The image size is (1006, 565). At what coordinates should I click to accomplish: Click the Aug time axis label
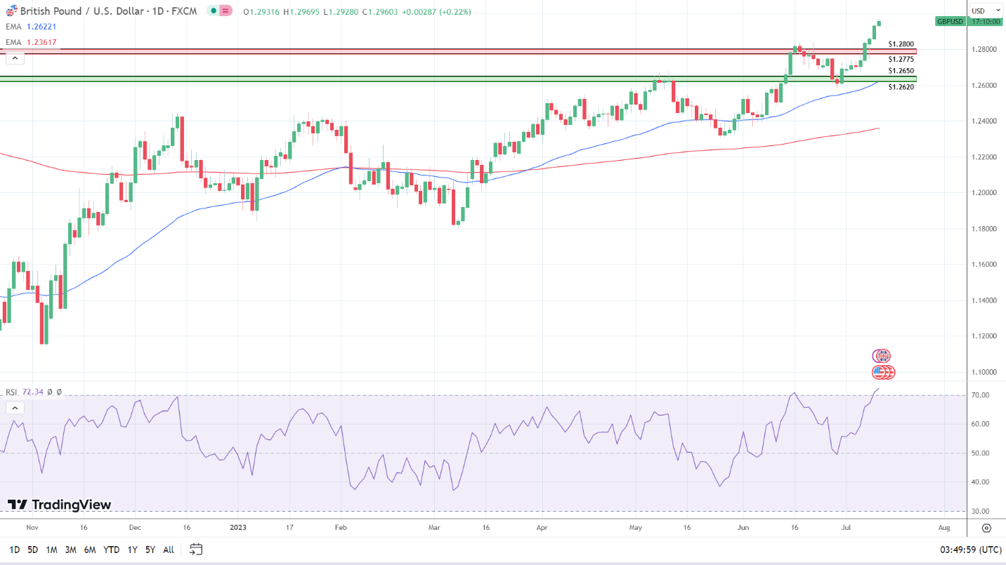click(x=944, y=527)
